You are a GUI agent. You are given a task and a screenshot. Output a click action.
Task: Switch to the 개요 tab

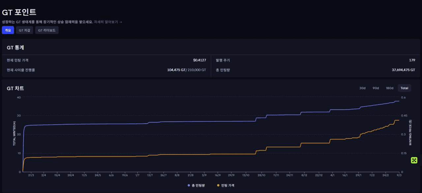[8, 30]
